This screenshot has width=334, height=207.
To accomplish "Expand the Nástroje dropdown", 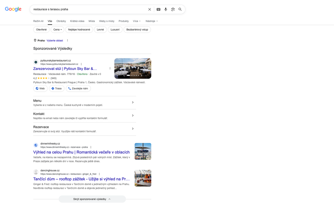I will 152,21.
